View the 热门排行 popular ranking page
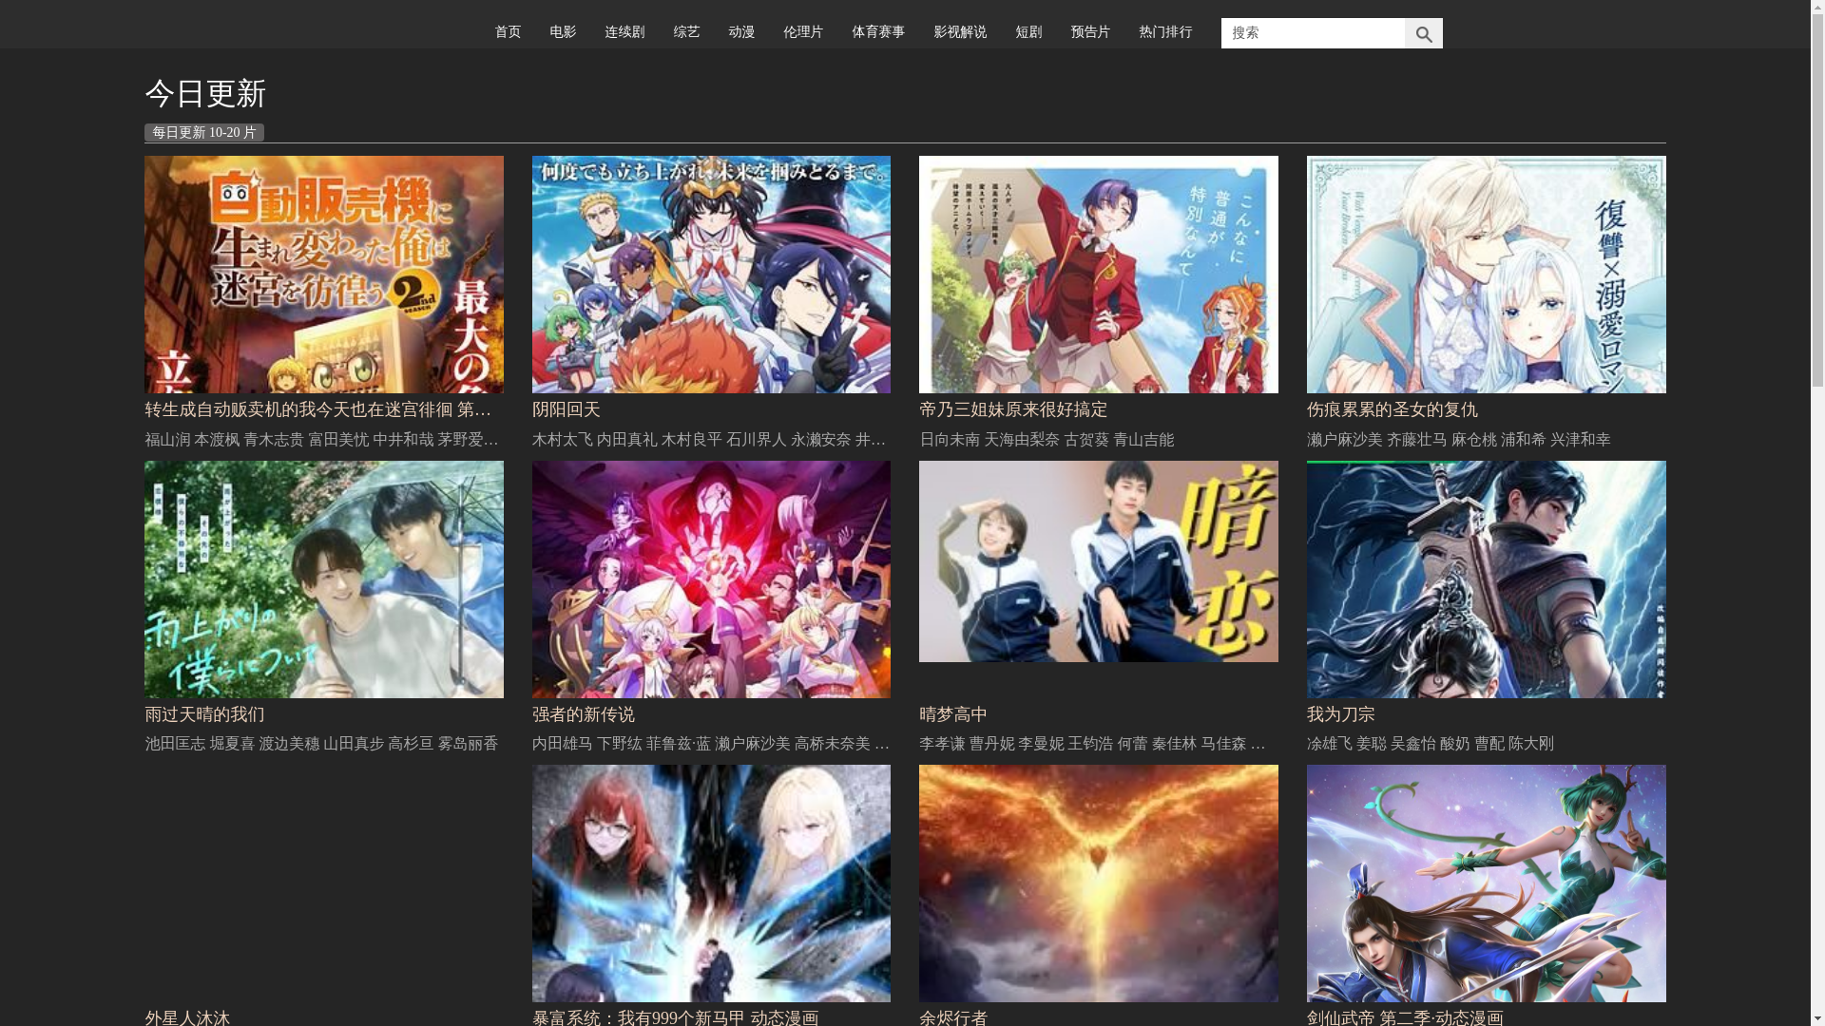 1165,32
